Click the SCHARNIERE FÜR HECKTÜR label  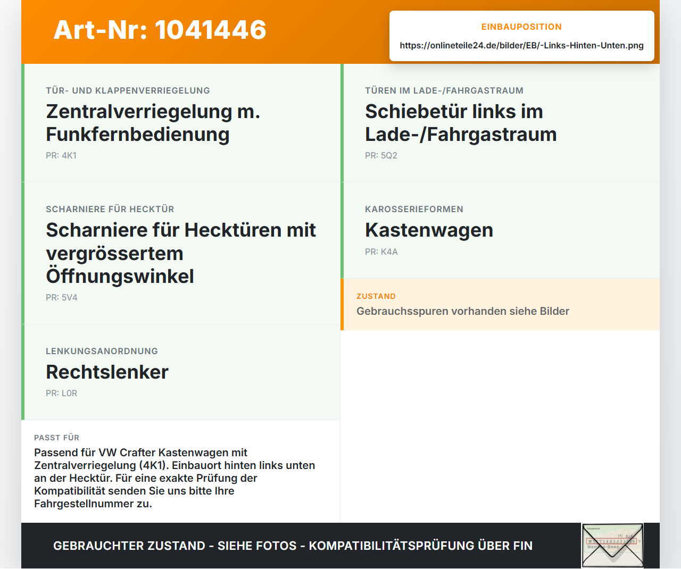coord(110,209)
